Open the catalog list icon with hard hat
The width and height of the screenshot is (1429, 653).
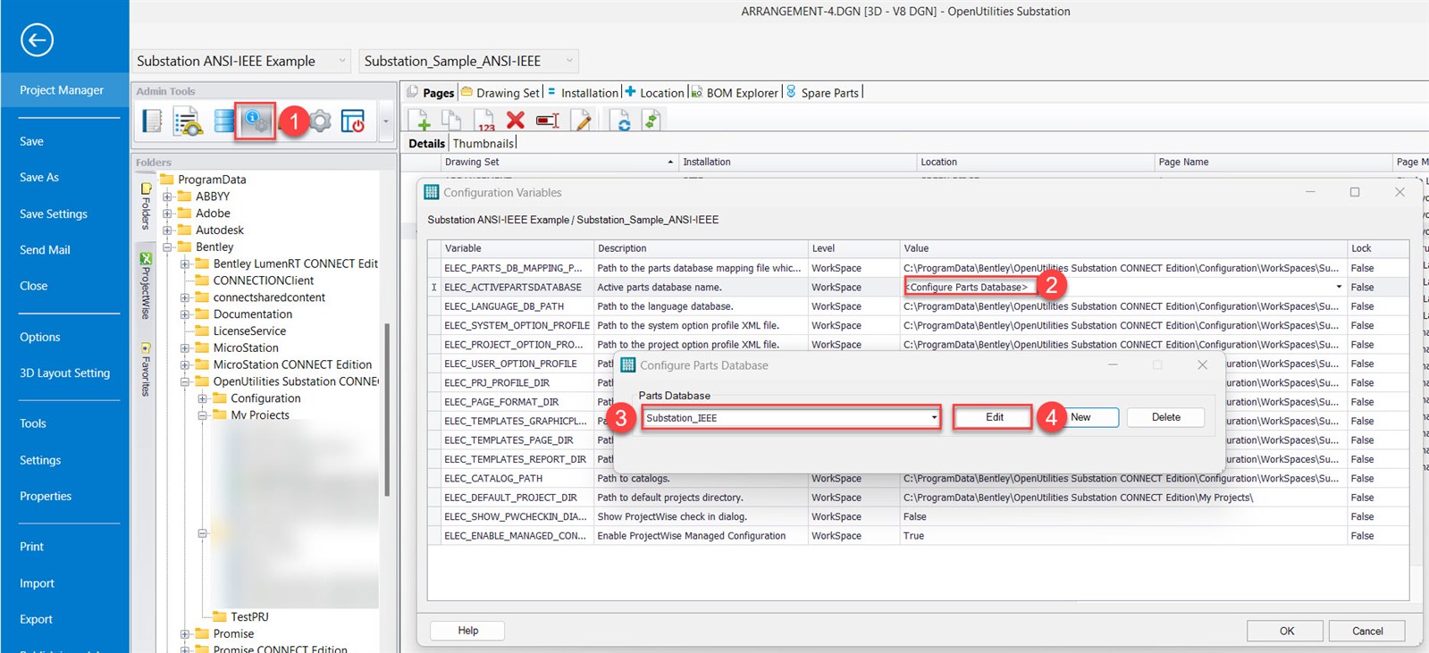tap(188, 121)
